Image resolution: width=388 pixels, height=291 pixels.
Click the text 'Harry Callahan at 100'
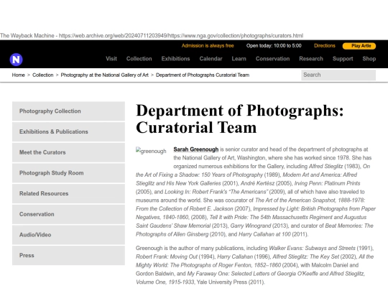click(x=264, y=234)
